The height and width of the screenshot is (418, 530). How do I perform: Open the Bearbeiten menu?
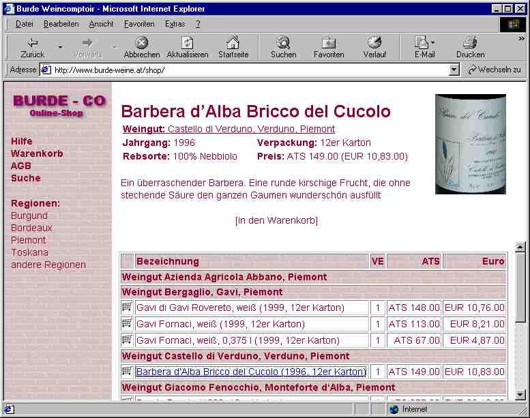(61, 24)
